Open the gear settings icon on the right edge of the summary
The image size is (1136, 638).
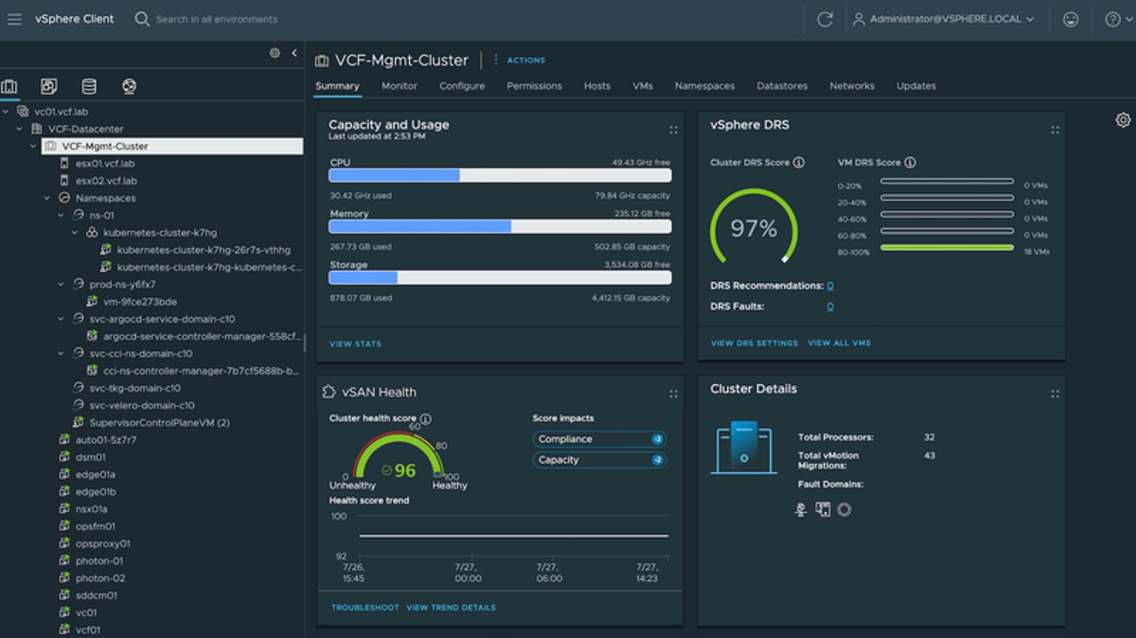[x=1123, y=120]
